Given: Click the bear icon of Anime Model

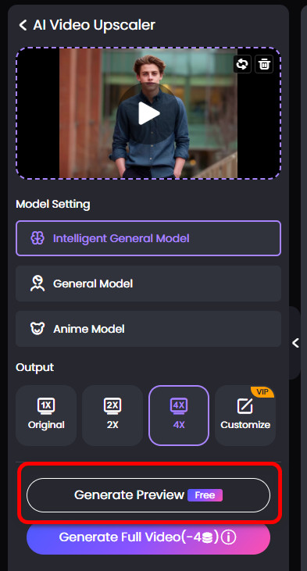Looking at the screenshot, I should coord(37,329).
